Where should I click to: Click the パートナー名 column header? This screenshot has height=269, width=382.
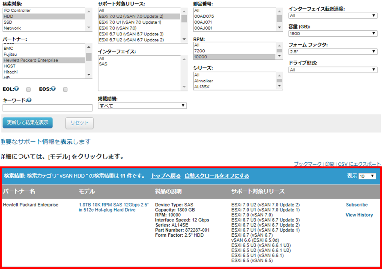click(19, 191)
